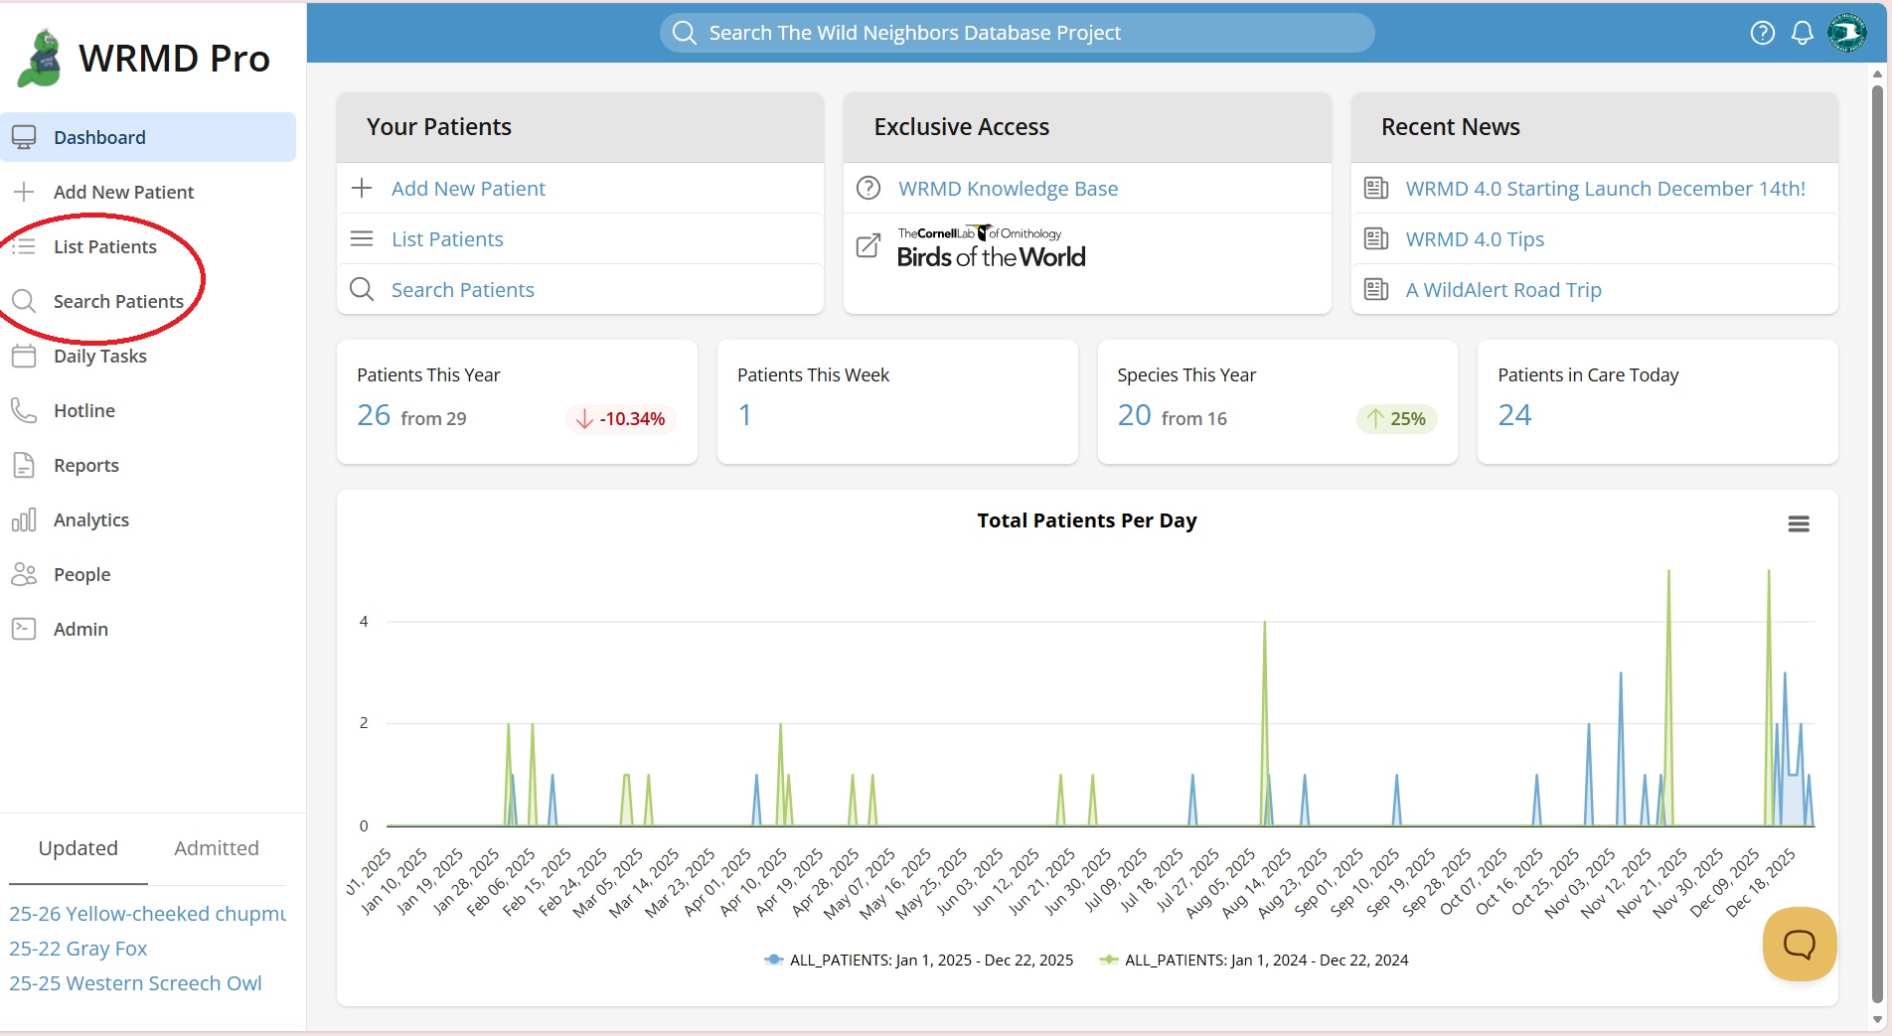The width and height of the screenshot is (1892, 1036).
Task: Click the Patients in Care Today value 24
Action: click(x=1514, y=415)
